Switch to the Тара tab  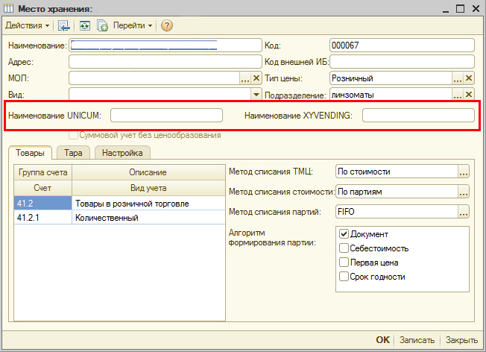73,152
